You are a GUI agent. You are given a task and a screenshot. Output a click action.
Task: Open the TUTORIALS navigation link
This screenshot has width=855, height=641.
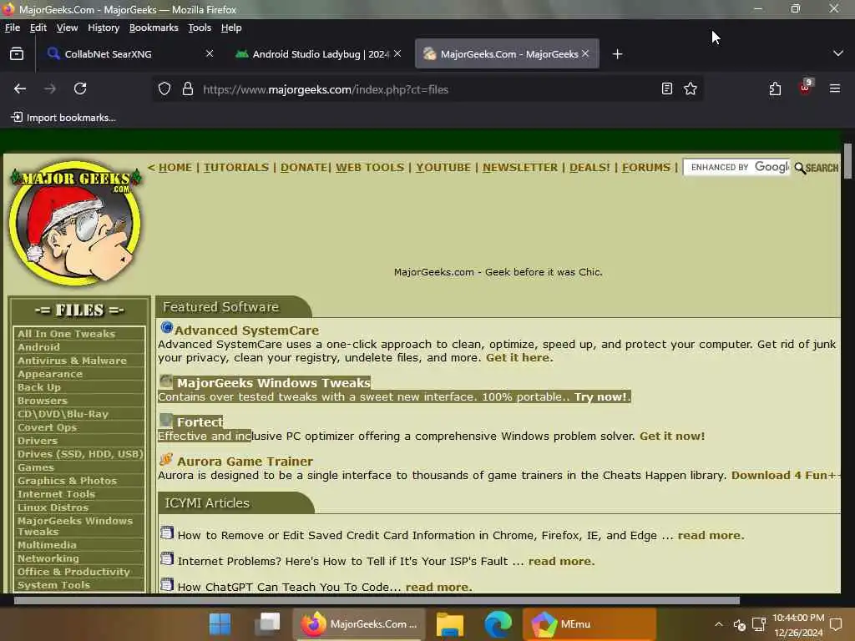click(236, 167)
